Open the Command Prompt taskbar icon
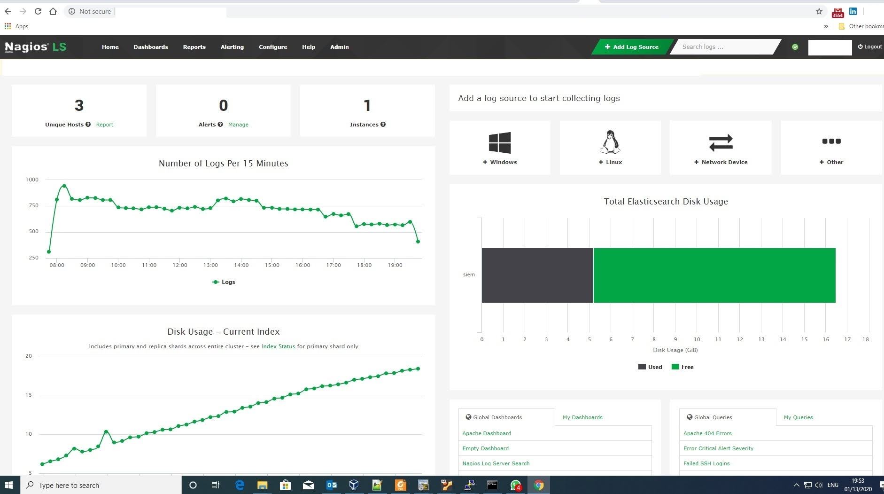This screenshot has width=884, height=494. (492, 485)
